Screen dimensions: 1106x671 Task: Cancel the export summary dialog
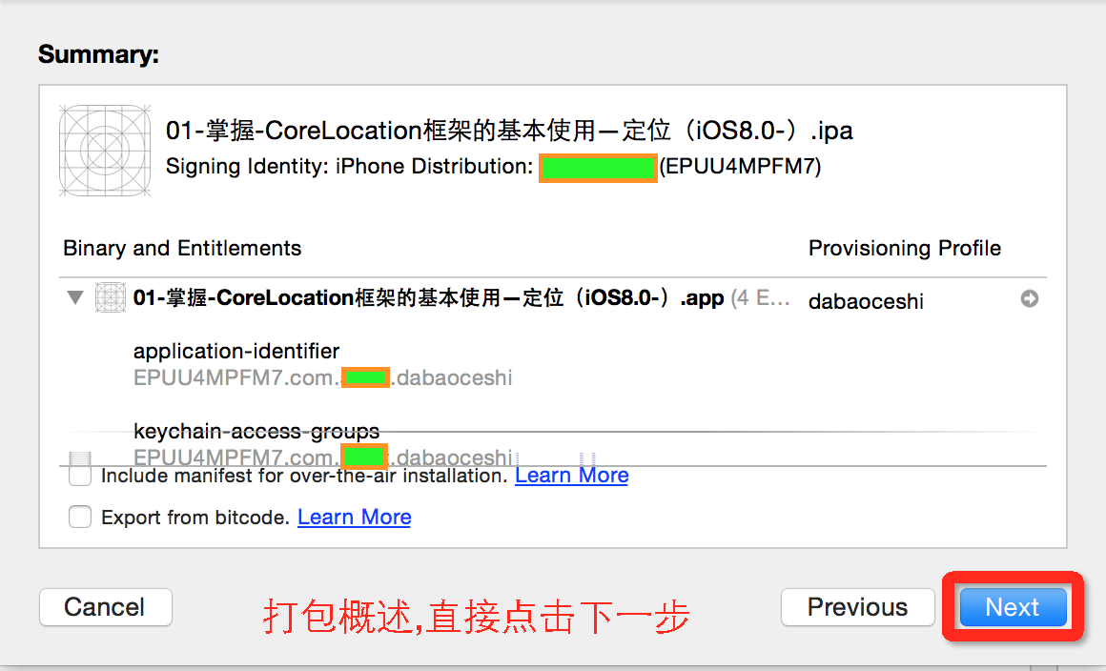[x=105, y=607]
